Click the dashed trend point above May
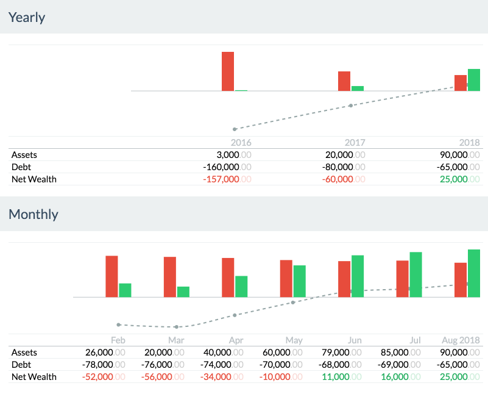Screen dimensions: 488x394 point(292,302)
